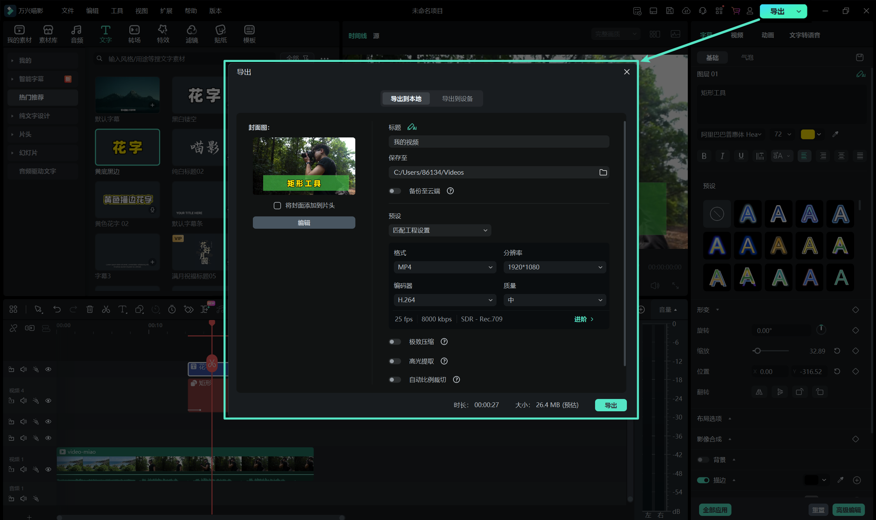Open the 文件 menu
Image resolution: width=876 pixels, height=520 pixels.
pyautogui.click(x=67, y=11)
